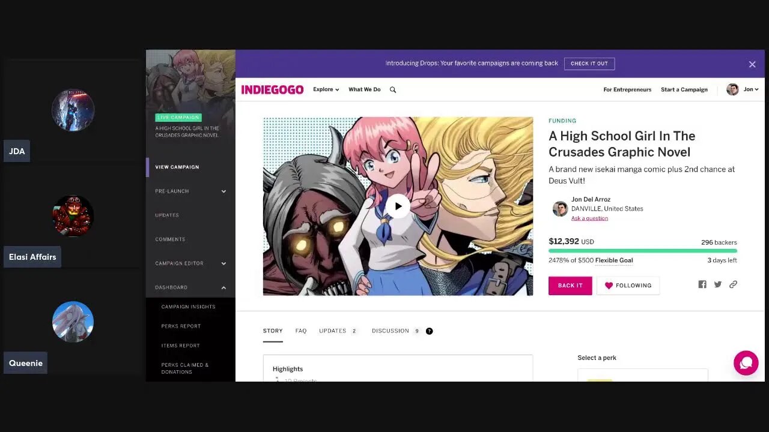Switch to the FAQ tab

(301, 331)
